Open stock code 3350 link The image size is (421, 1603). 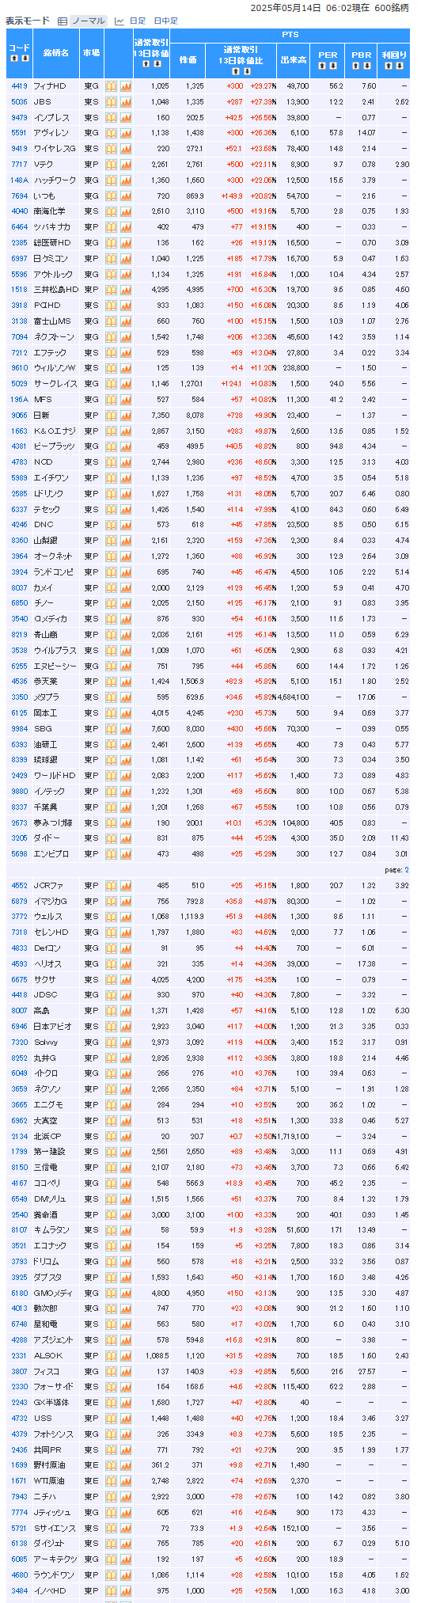click(x=19, y=697)
